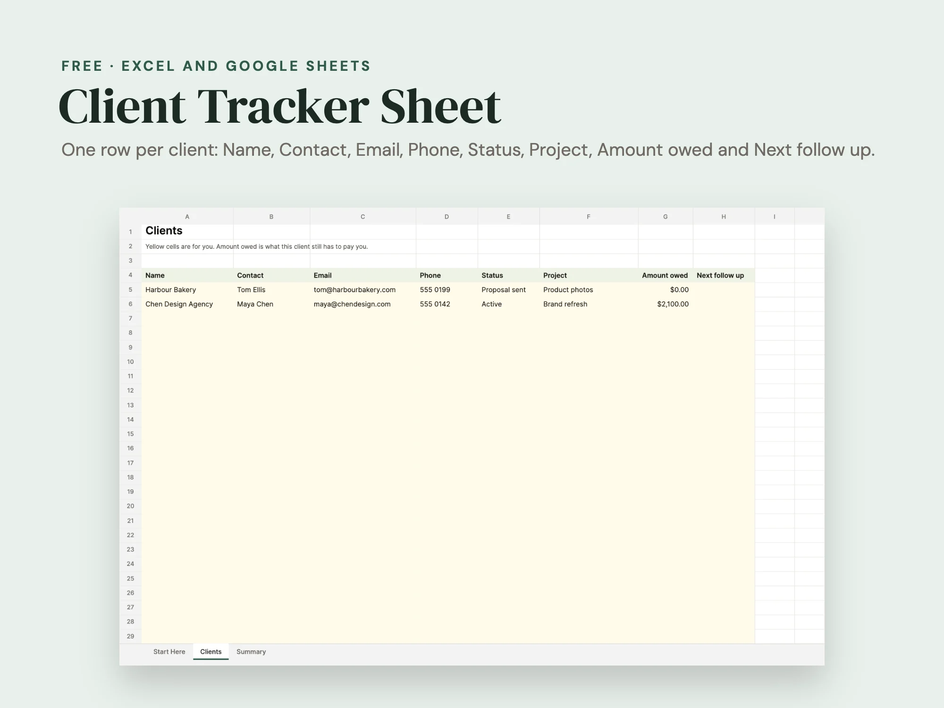Image resolution: width=944 pixels, height=708 pixels.
Task: Select the Harbour Bakery cell
Action: (187, 290)
